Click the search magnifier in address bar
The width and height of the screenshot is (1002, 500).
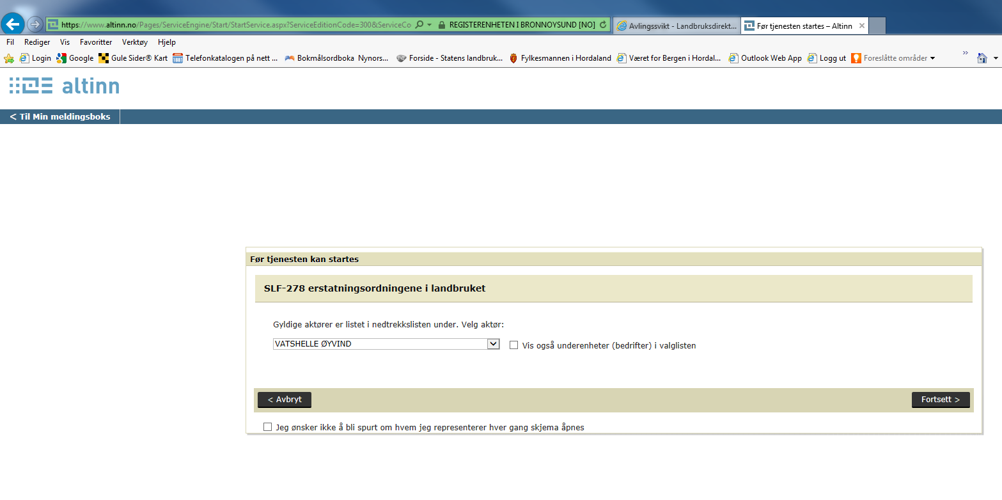coord(419,25)
